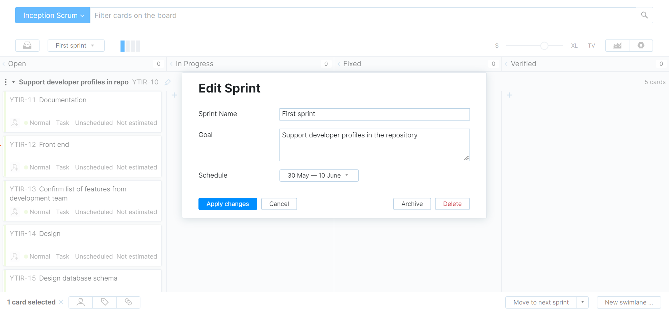Add a card in the In Progress column
The height and width of the screenshot is (319, 669).
[174, 95]
